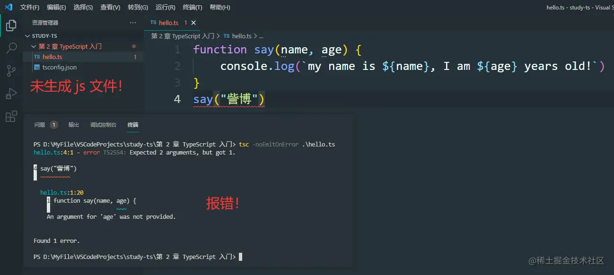Open tsconfig.json in the file explorer
Viewport: 614px width, 275px height.
point(83,67)
